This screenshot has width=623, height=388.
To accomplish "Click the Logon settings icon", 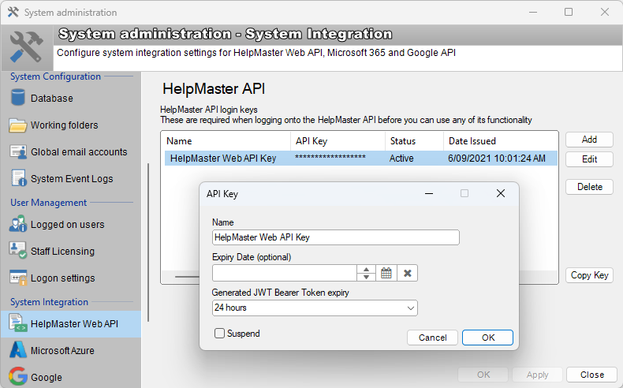I will (x=18, y=278).
